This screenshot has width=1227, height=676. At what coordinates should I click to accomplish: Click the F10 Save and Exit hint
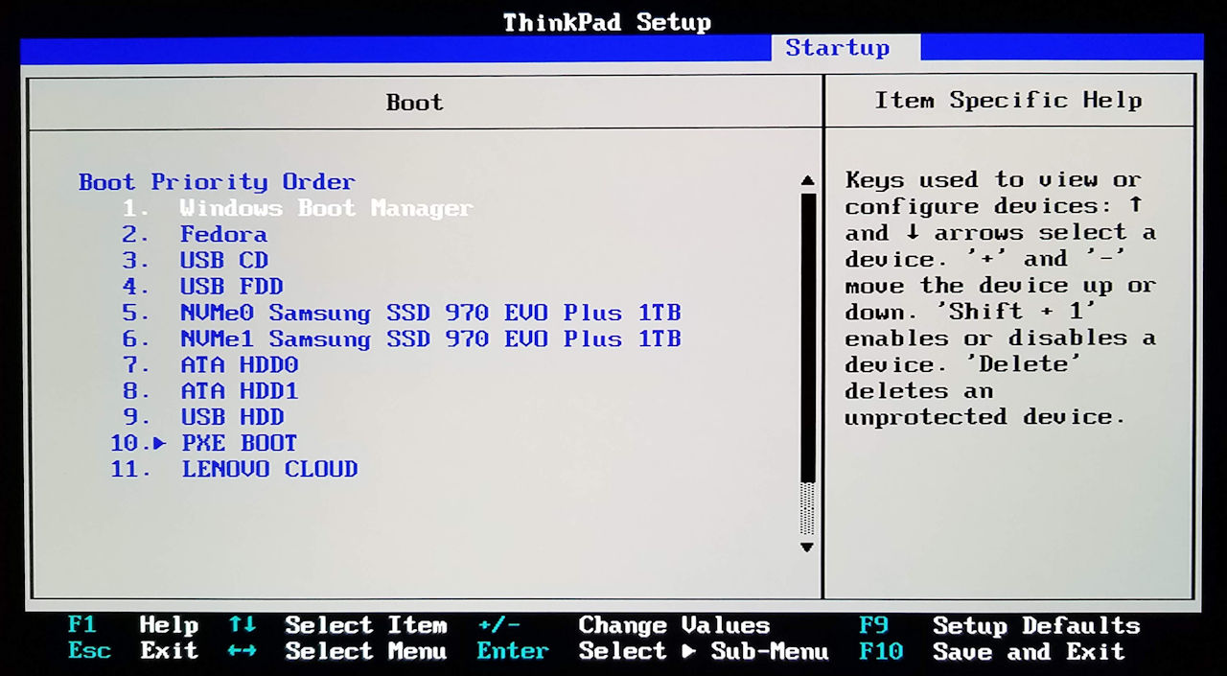[992, 652]
